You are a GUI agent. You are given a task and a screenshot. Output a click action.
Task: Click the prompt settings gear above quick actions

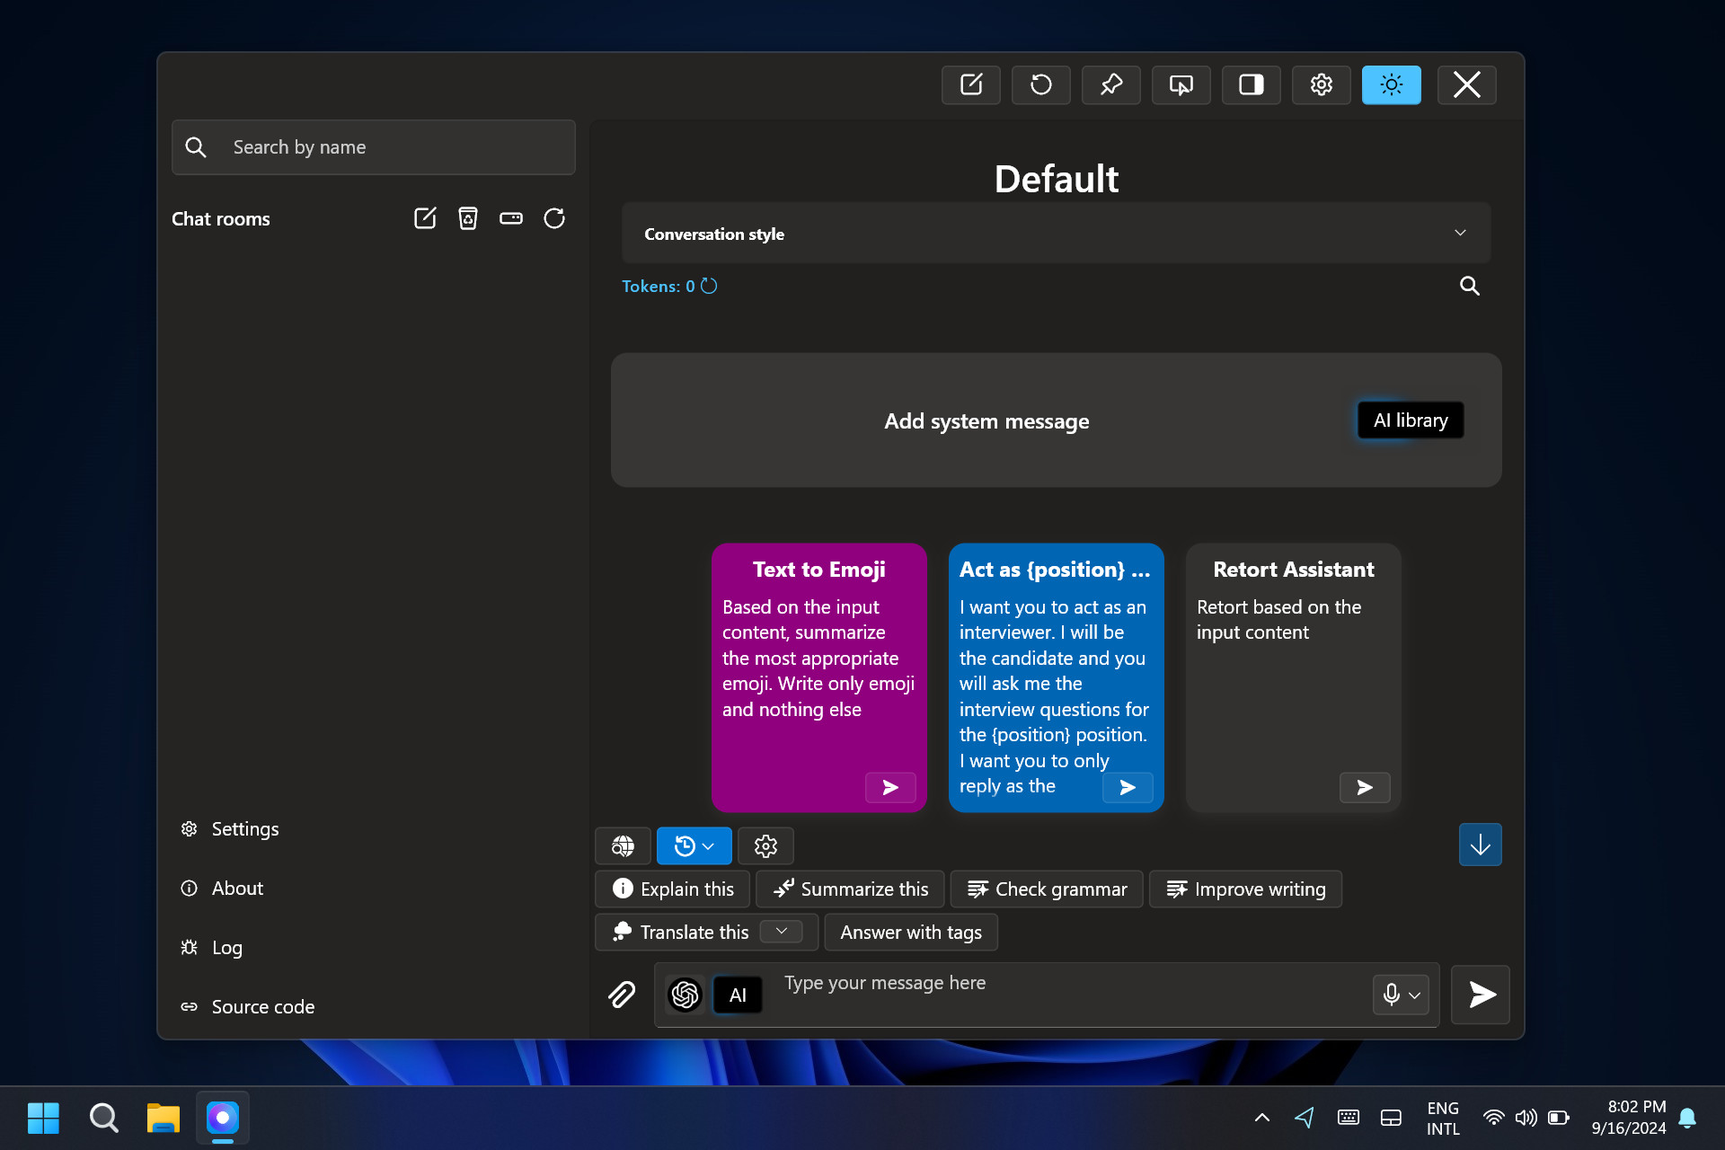pos(765,845)
